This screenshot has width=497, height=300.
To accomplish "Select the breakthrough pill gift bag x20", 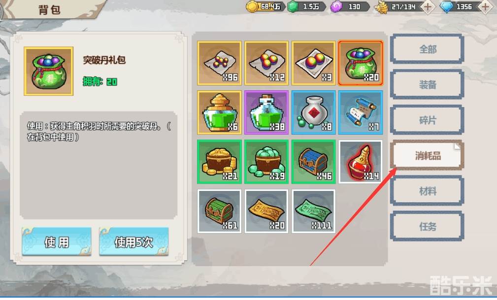I will (361, 63).
